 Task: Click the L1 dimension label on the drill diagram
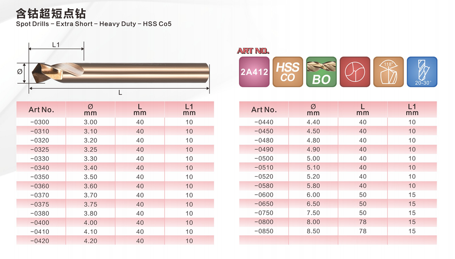(56, 45)
